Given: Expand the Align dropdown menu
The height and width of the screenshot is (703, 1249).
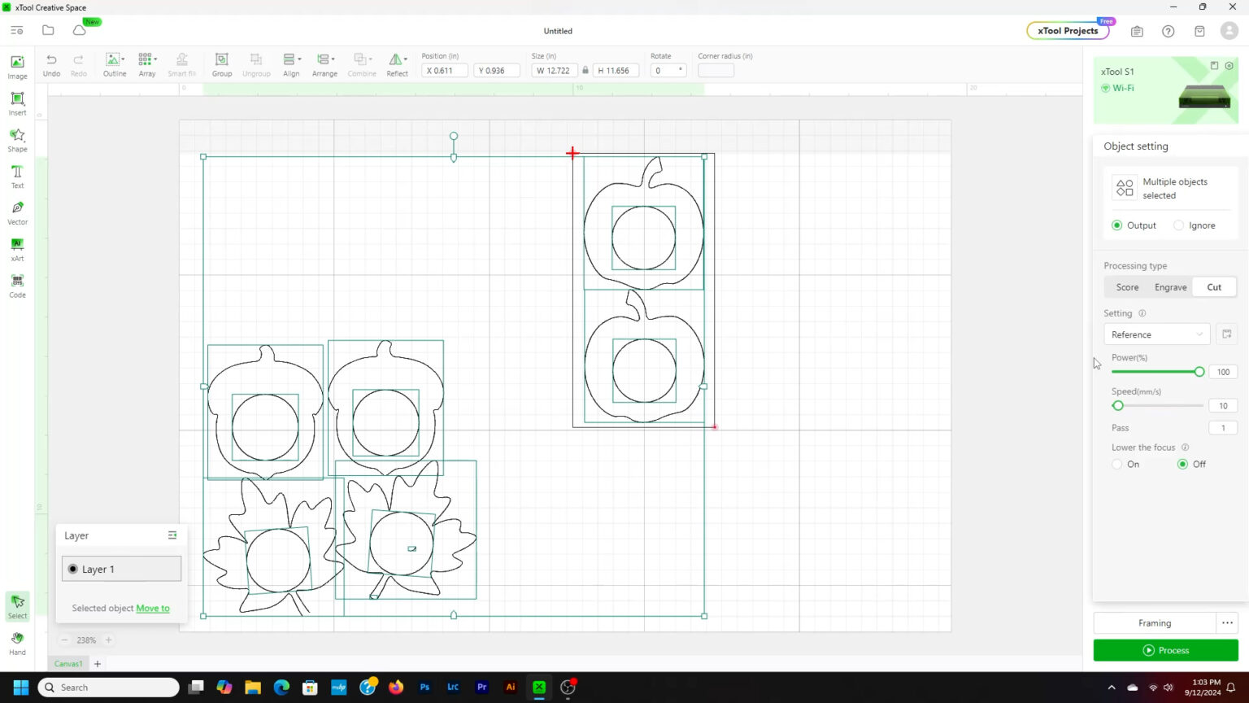Looking at the screenshot, I should [x=291, y=63].
